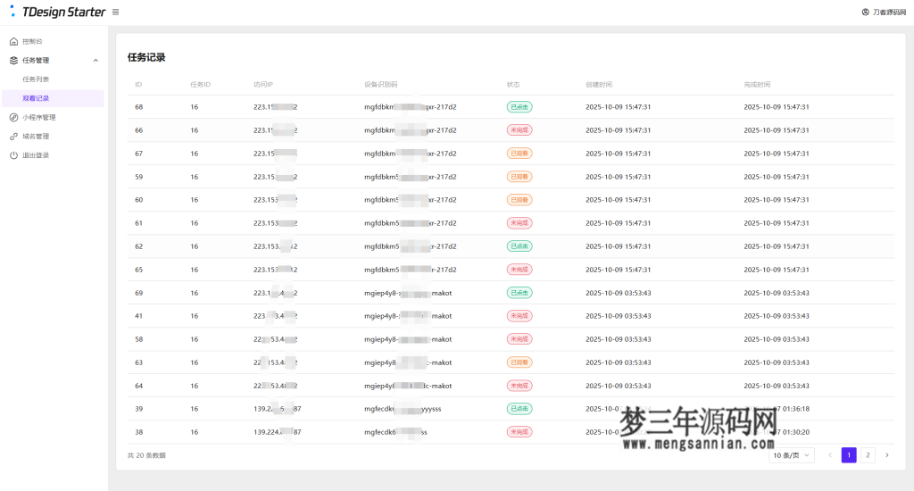Click the ID cell 64
Screen dimensions: 914x491
[x=138, y=386]
